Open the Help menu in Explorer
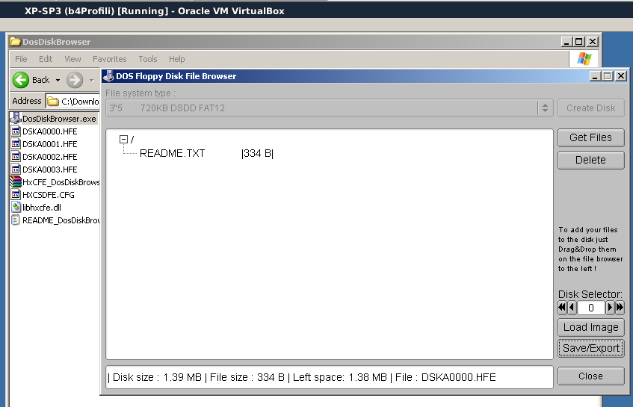 (177, 59)
